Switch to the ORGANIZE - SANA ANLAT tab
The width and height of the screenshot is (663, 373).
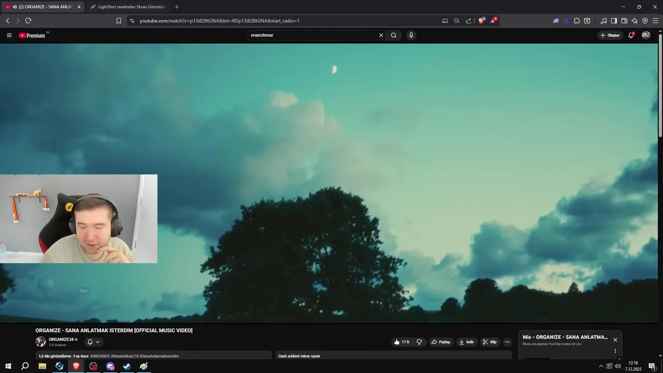(43, 7)
